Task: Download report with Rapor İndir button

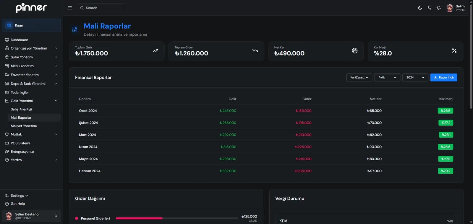Action: pyautogui.click(x=443, y=78)
